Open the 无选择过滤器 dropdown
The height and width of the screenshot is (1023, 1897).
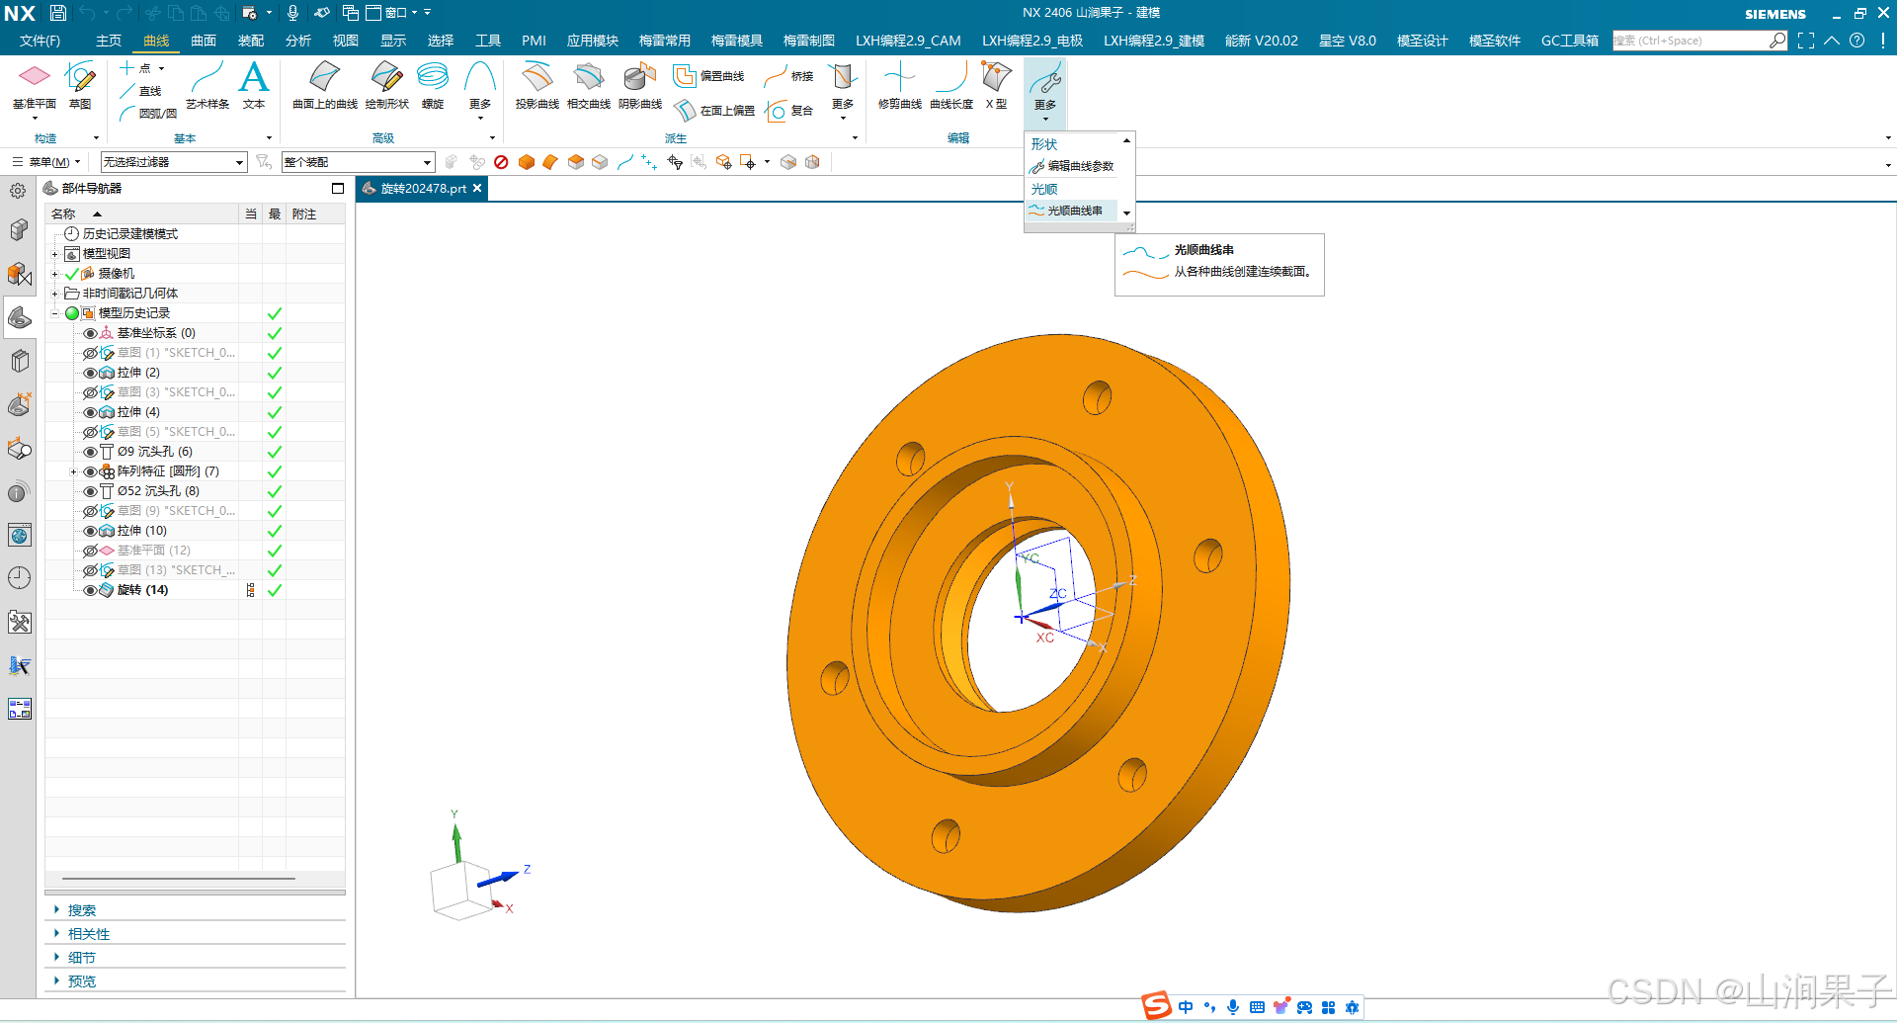(x=174, y=162)
